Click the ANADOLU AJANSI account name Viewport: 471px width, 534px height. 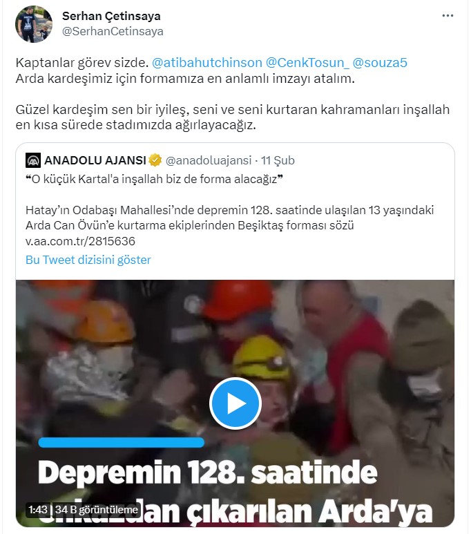coord(95,160)
